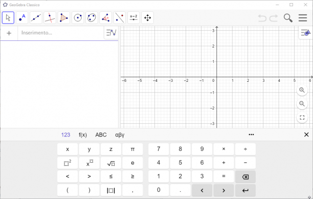The image size is (313, 199).
Task: Tap the minus key
Action: (245, 163)
